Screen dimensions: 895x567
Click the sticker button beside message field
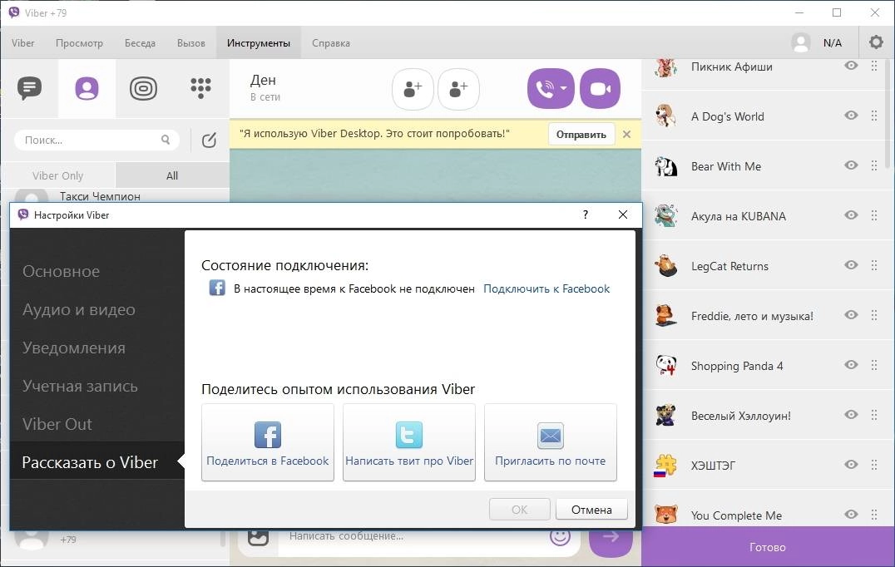(258, 537)
